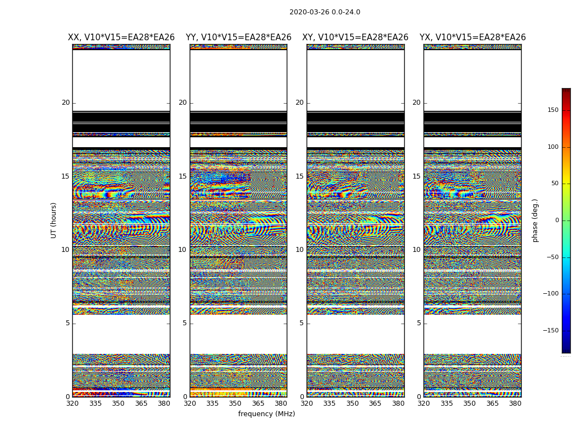Click the YY phase waterfall plot
579x441 pixels.
[239, 220]
